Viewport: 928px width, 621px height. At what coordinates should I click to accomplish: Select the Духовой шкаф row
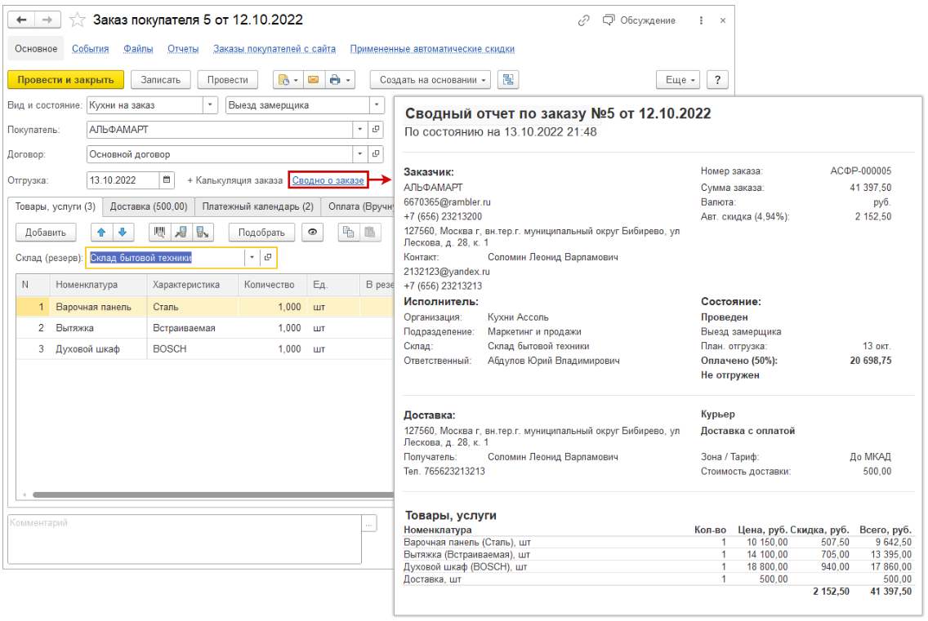click(205, 349)
